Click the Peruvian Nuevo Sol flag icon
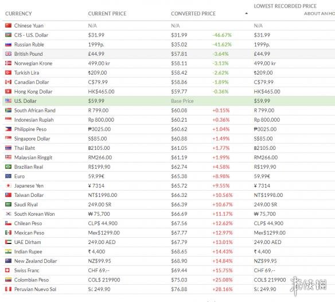335x302 pixels. click(x=8, y=289)
